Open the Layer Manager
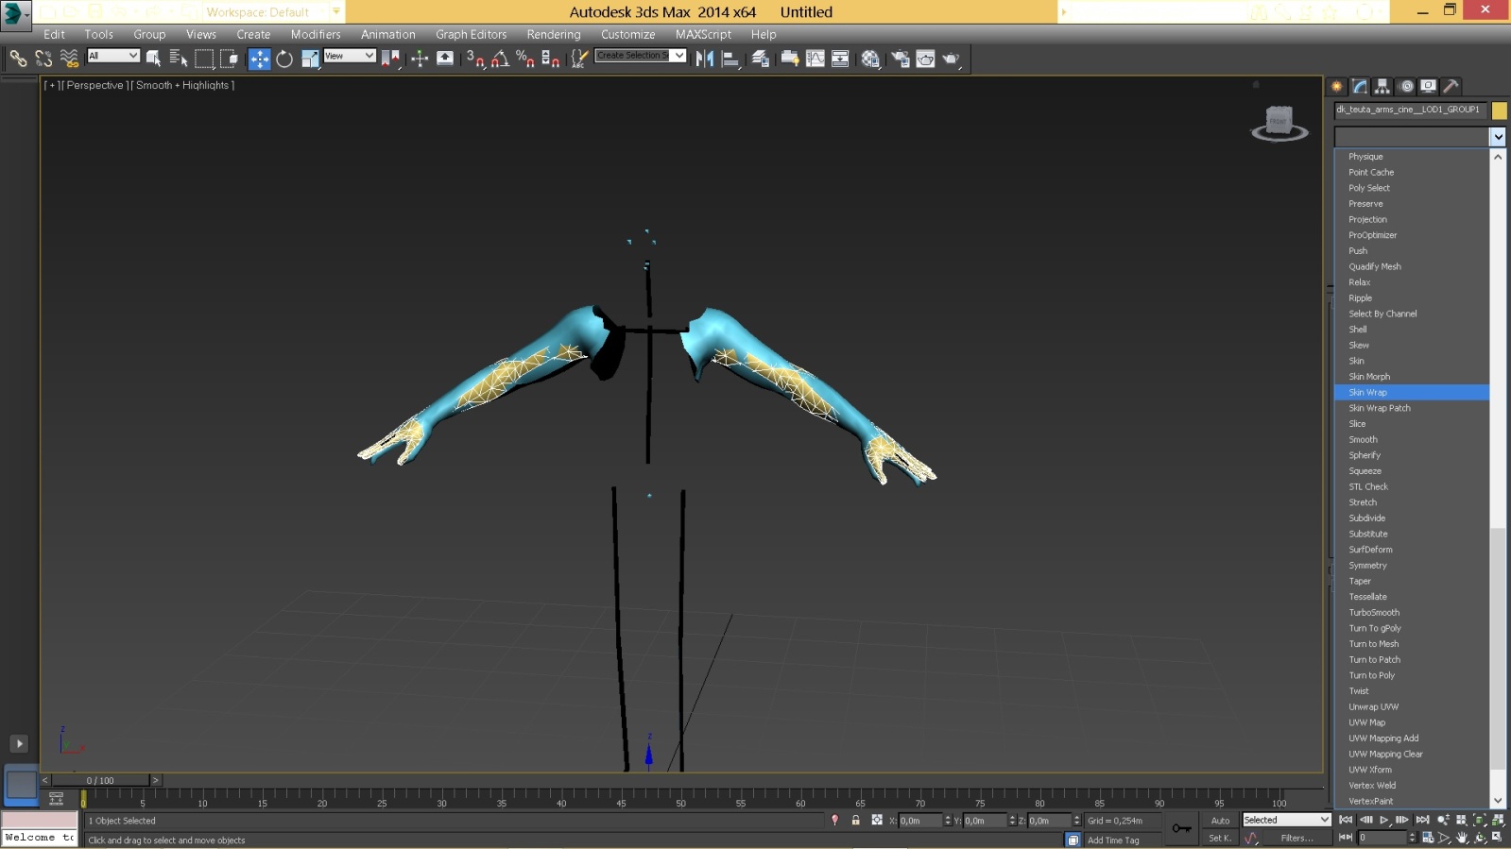 tap(761, 59)
